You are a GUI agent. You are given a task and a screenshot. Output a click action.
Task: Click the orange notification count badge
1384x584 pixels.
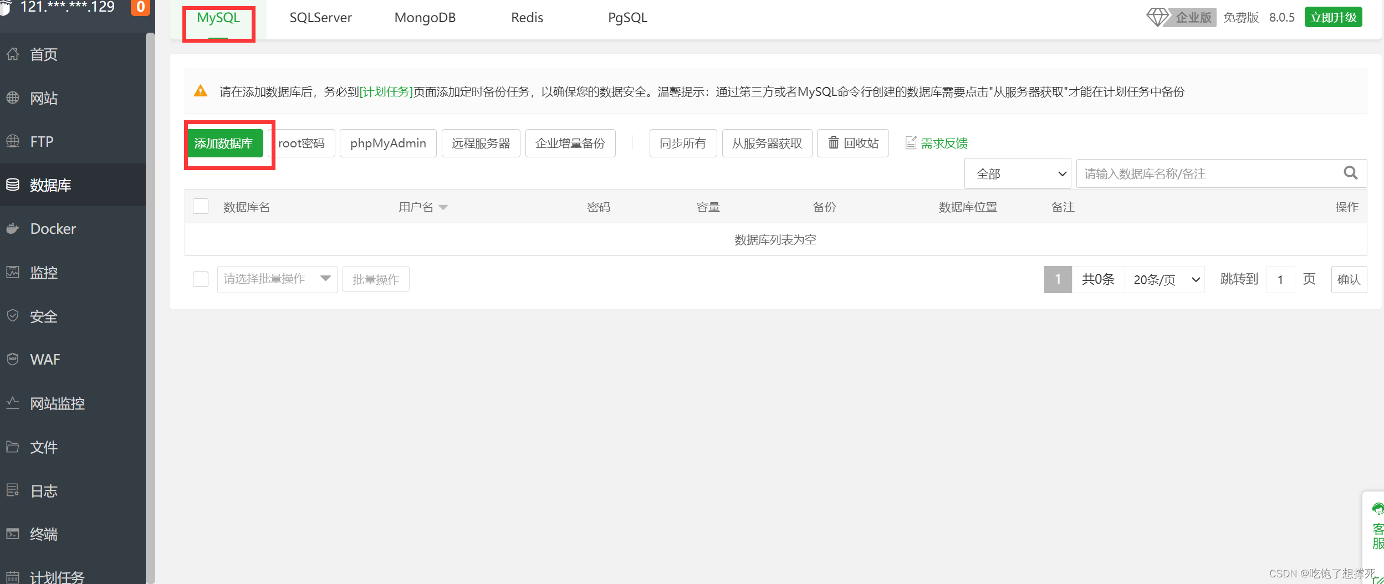pyautogui.click(x=140, y=7)
